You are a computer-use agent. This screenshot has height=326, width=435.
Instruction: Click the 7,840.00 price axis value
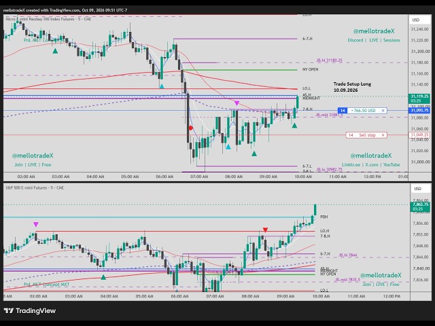[x=421, y=269]
